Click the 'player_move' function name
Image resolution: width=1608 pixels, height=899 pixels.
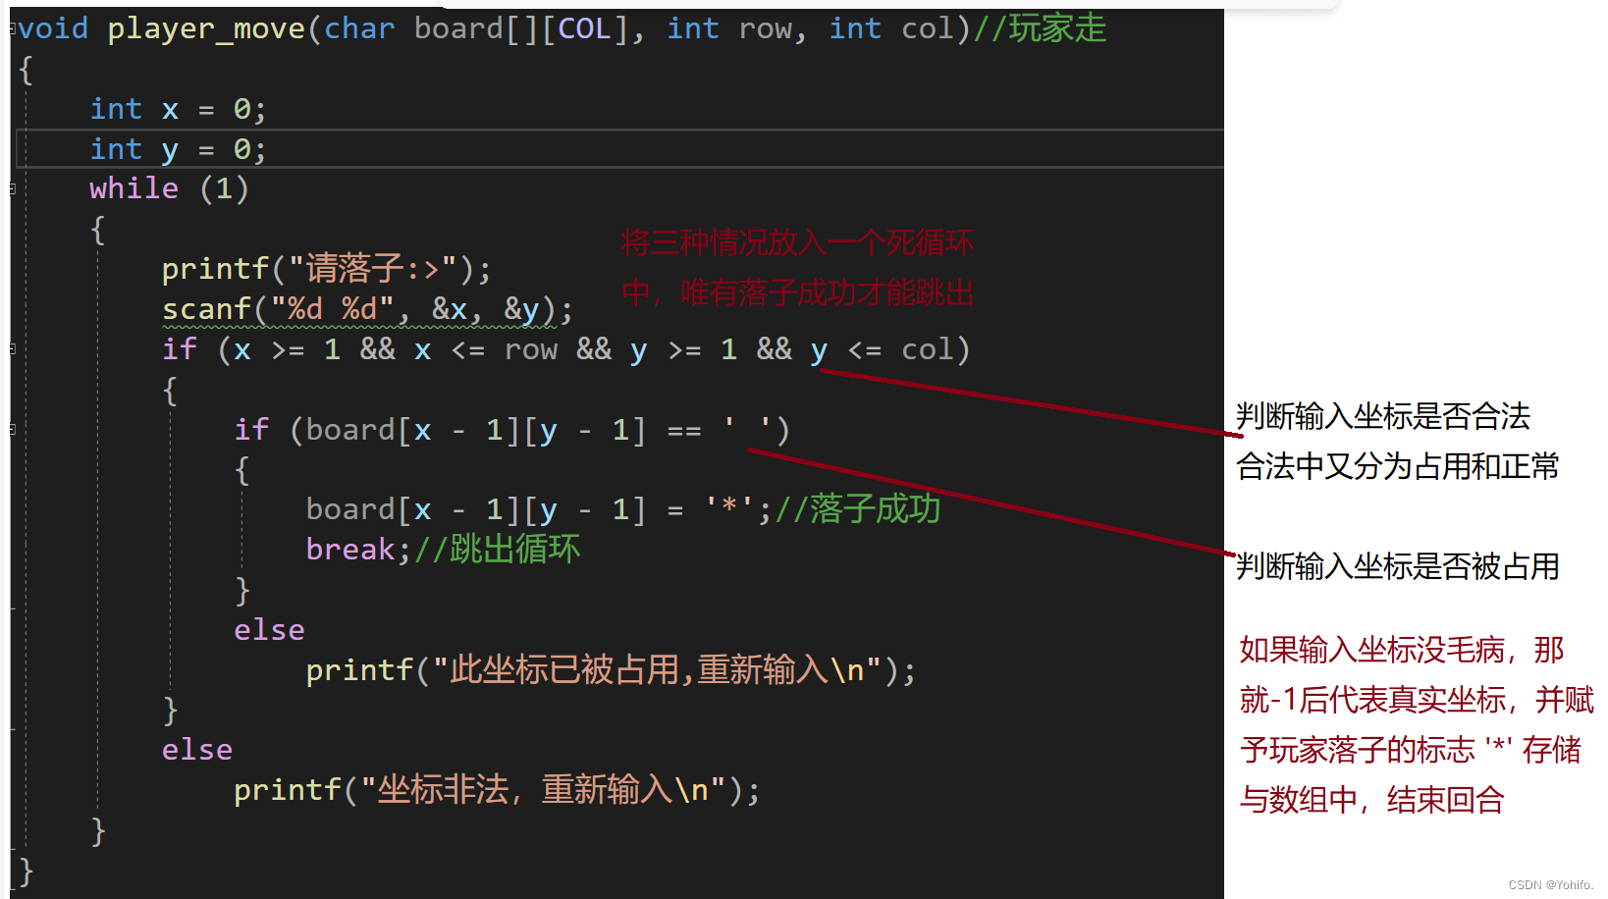click(206, 28)
